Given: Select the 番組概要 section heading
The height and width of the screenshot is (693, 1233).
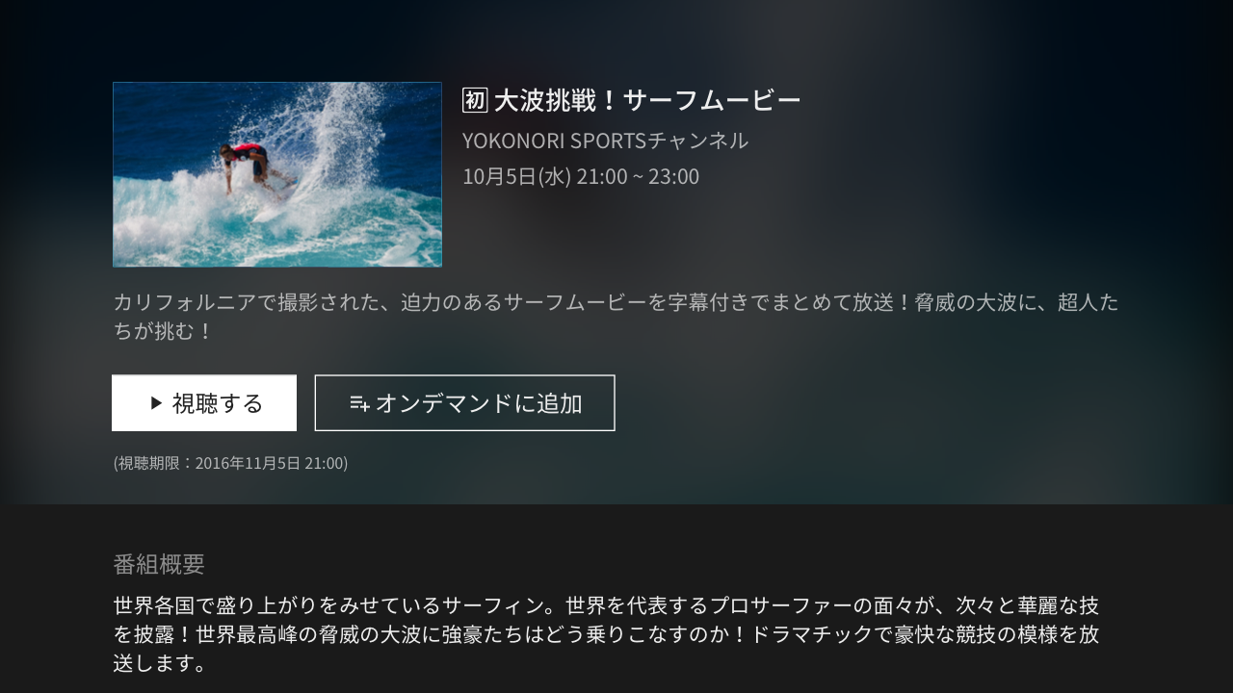Looking at the screenshot, I should coord(159,564).
